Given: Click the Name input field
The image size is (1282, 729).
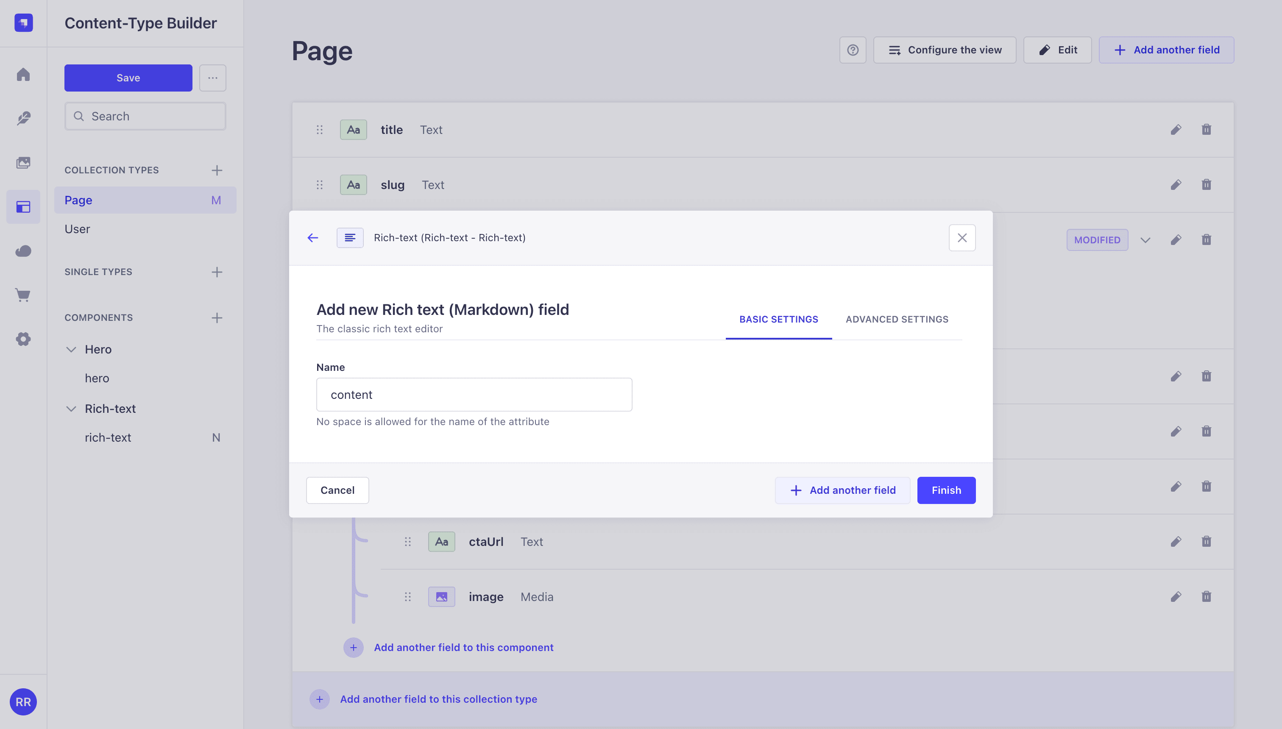Looking at the screenshot, I should [474, 395].
